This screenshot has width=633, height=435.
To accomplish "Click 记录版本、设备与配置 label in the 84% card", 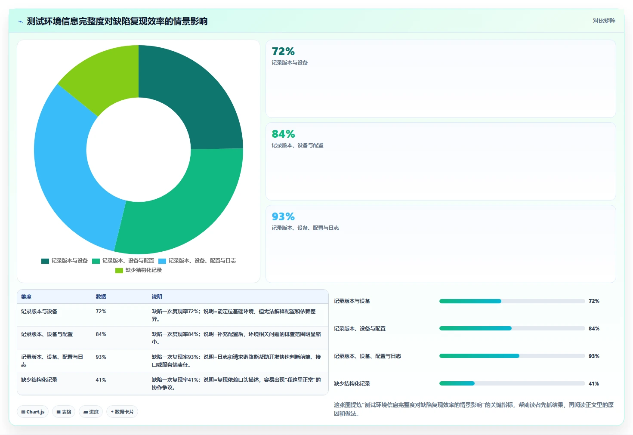I will (x=297, y=145).
